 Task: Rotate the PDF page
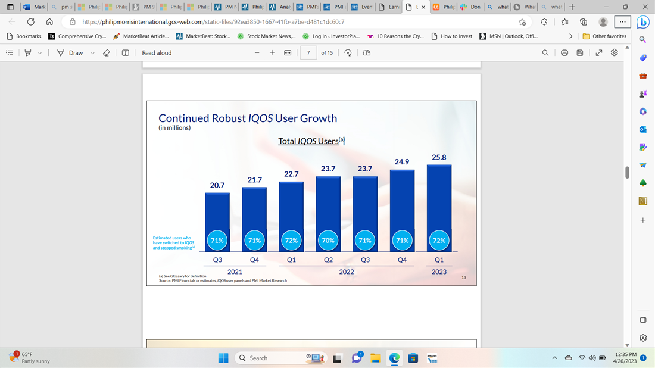pos(348,52)
